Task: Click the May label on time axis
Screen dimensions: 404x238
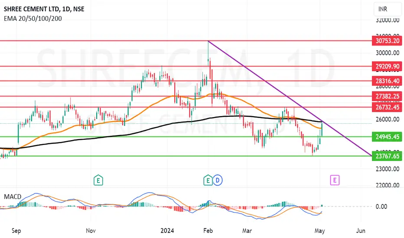Action: click(x=320, y=231)
